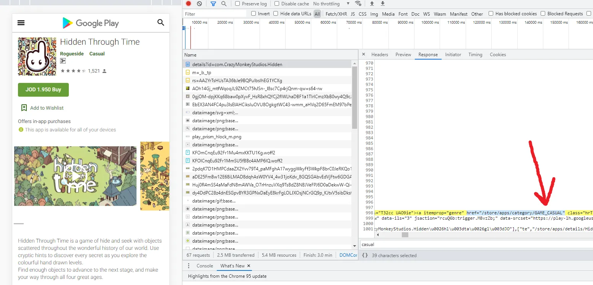
Task: Filter requests by Fetch/XHR
Action: point(336,14)
